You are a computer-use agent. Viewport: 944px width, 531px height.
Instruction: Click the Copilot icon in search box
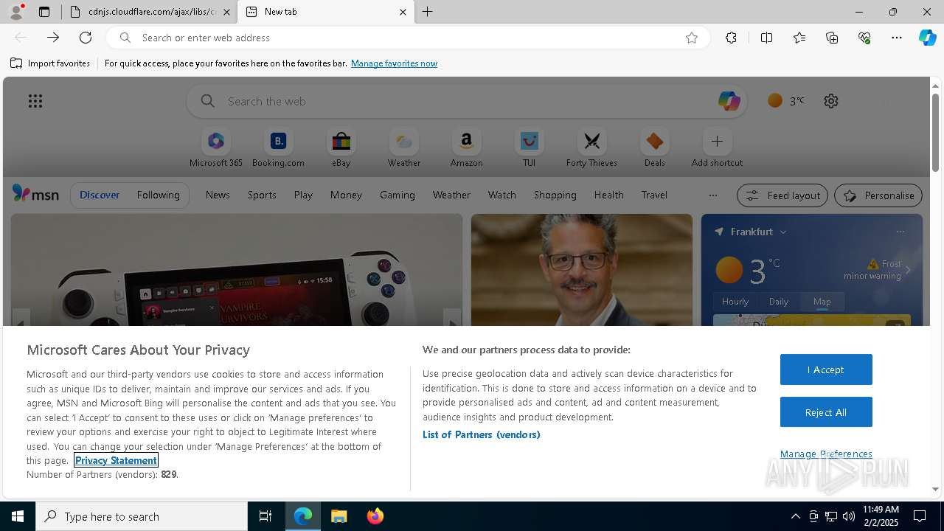(x=729, y=101)
